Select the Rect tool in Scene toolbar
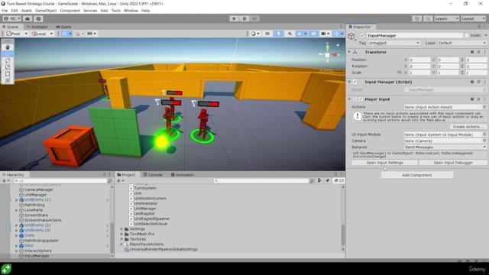This screenshot has width=489, height=275. point(8,74)
